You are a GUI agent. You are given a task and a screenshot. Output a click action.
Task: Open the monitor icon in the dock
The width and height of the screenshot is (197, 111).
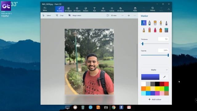click(67, 107)
